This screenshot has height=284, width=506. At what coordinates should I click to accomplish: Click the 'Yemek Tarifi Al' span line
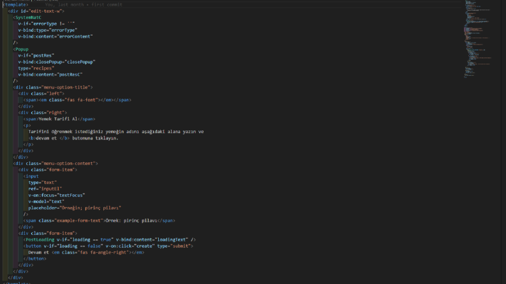point(59,119)
